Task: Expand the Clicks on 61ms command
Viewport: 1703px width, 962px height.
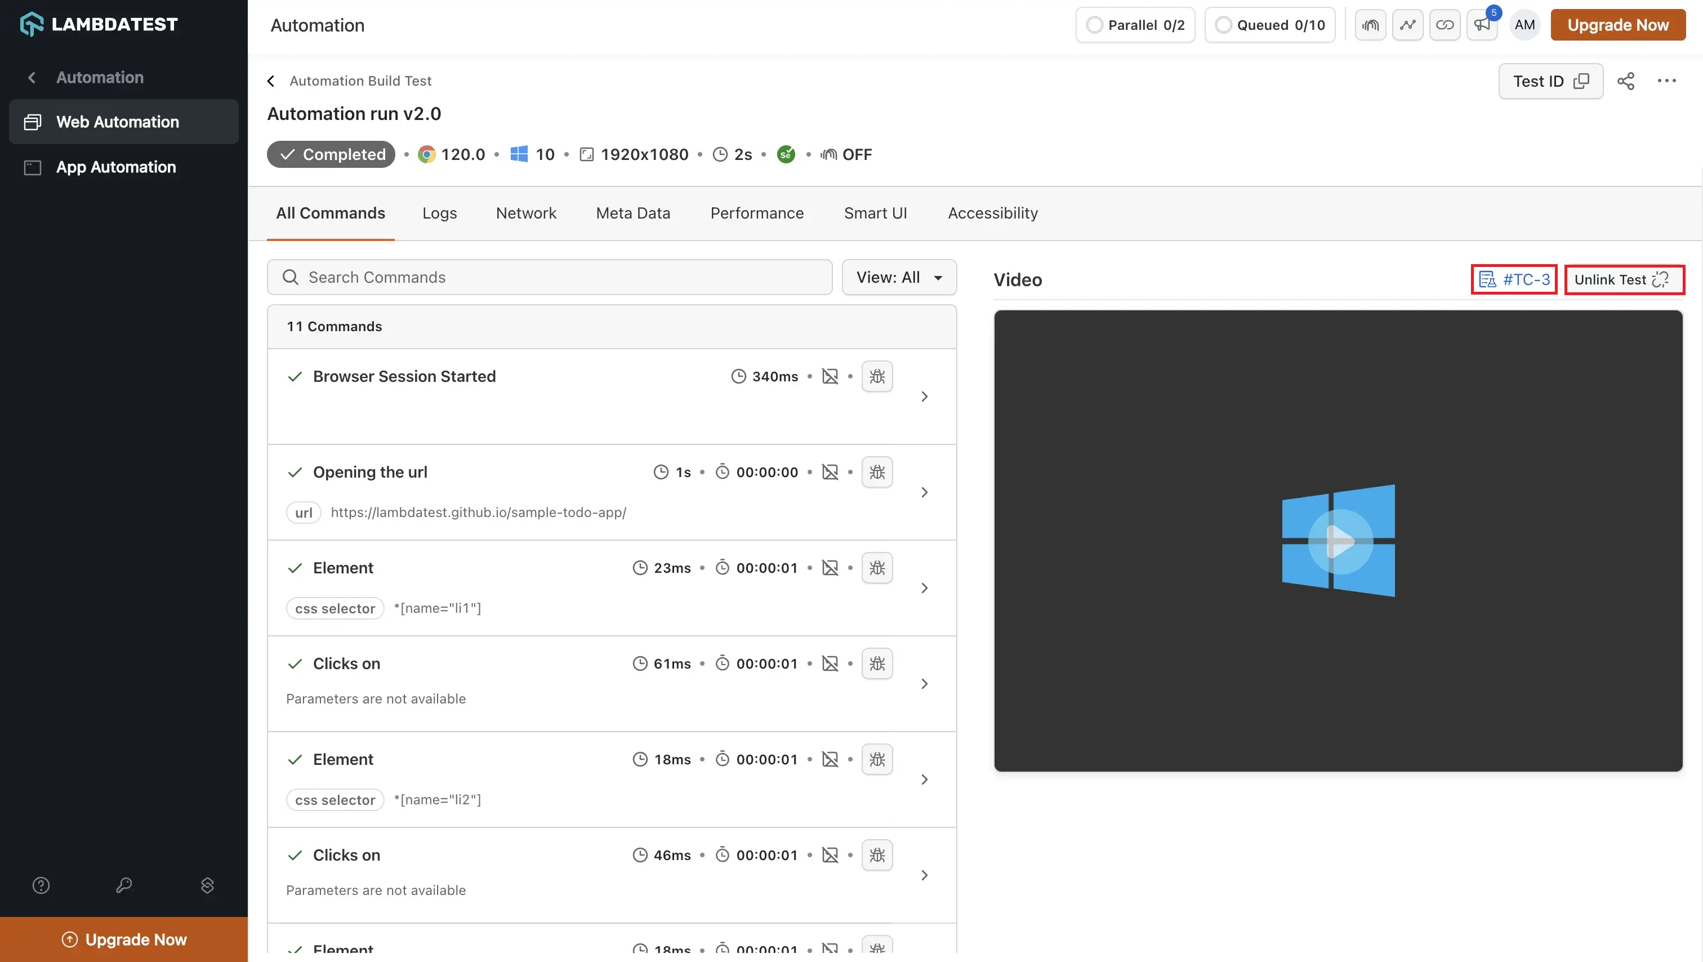Action: pyautogui.click(x=924, y=684)
